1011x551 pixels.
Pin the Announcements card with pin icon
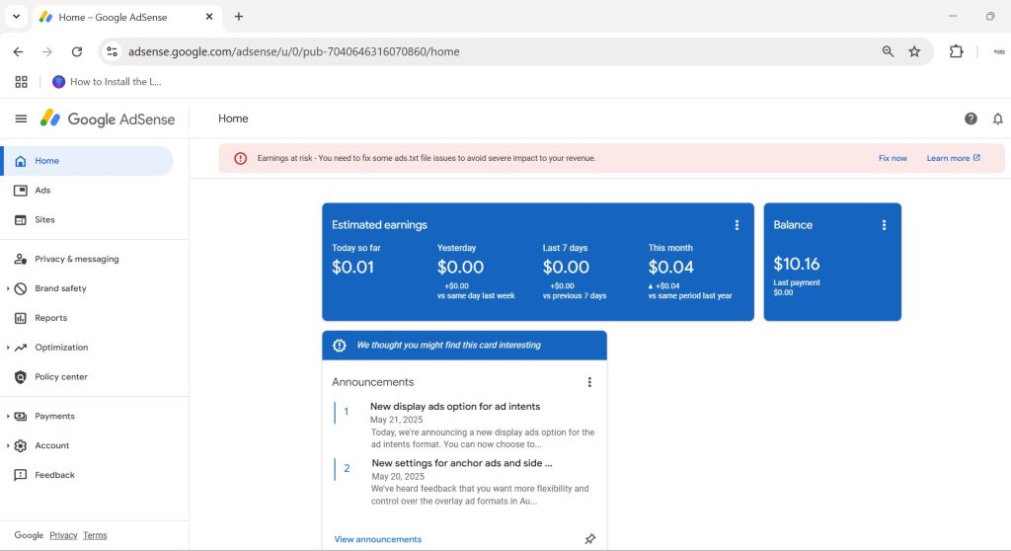click(589, 539)
